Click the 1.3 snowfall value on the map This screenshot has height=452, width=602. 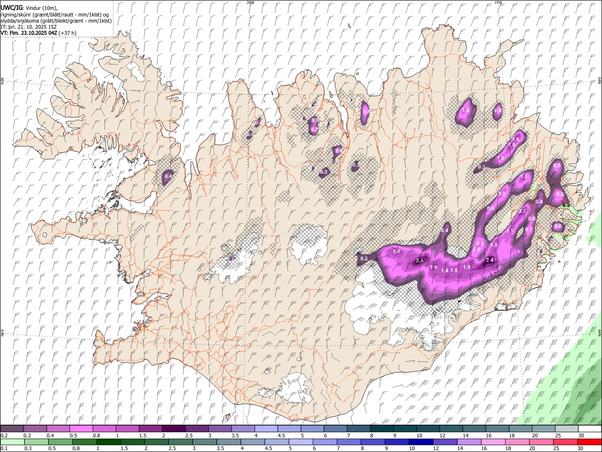tap(523, 176)
